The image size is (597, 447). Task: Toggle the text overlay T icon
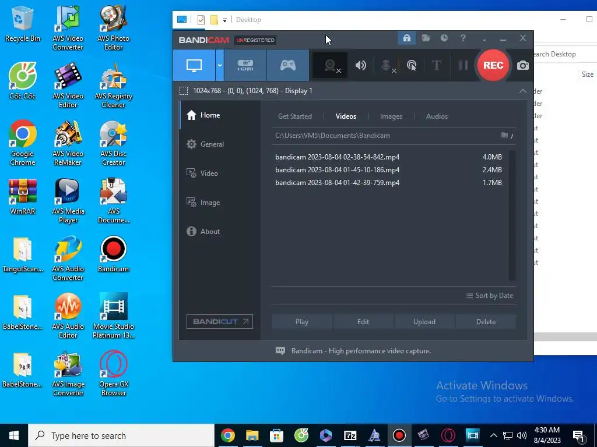437,65
